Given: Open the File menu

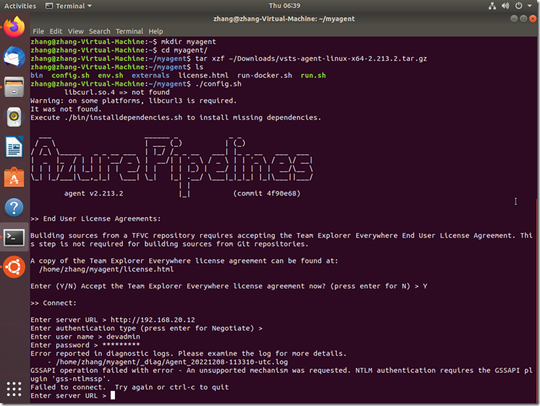Looking at the screenshot, I should coord(38,31).
